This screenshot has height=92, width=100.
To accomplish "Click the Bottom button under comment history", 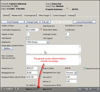I will 7,48.
